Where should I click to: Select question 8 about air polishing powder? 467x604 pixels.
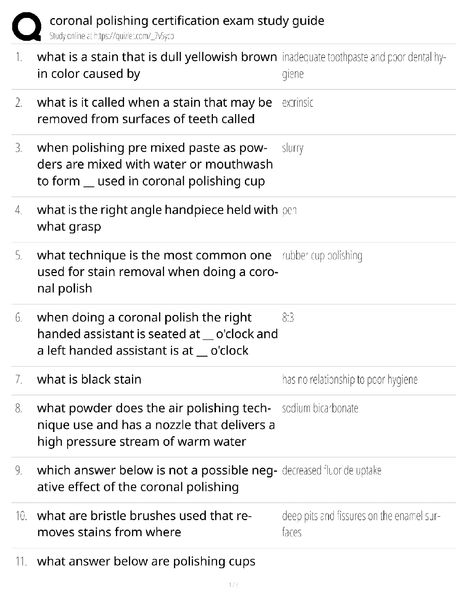[156, 425]
